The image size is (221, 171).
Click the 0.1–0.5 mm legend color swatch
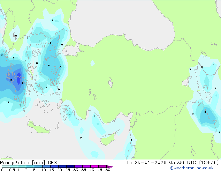6,166
